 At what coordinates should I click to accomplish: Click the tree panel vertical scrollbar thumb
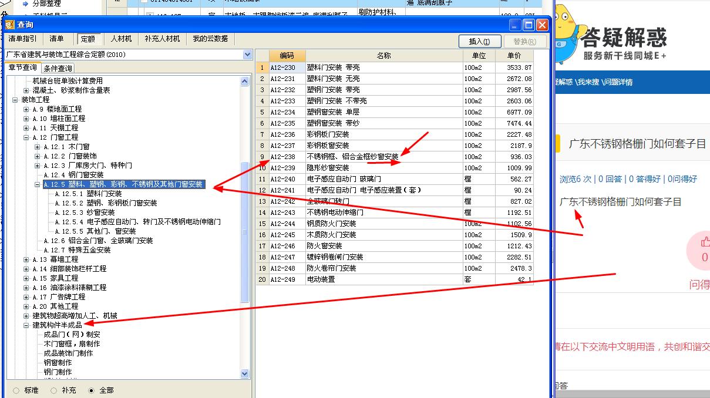pos(245,233)
